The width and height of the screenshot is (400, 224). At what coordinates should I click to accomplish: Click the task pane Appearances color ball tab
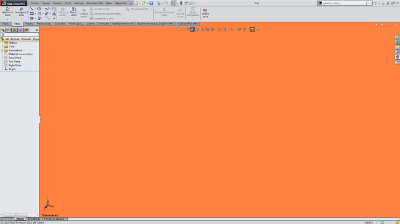tap(397, 57)
